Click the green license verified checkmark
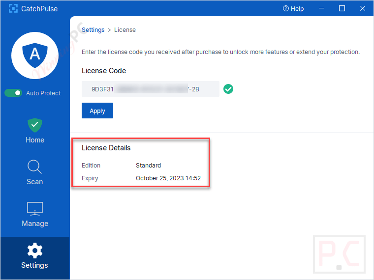This screenshot has height=280, width=374. tap(228, 89)
